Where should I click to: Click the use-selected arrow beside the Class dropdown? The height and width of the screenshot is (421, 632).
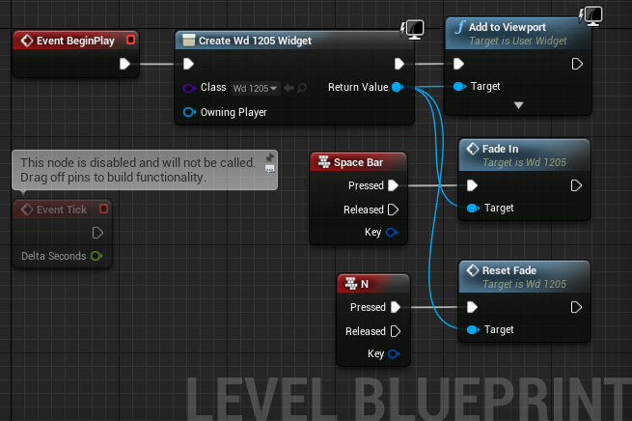coord(289,88)
